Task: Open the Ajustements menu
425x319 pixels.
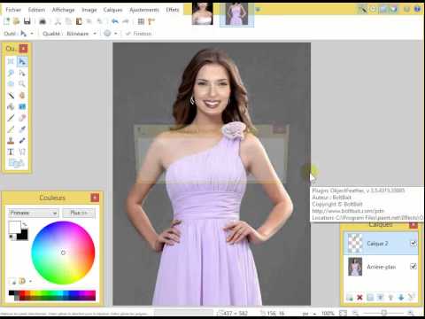Action: click(144, 10)
